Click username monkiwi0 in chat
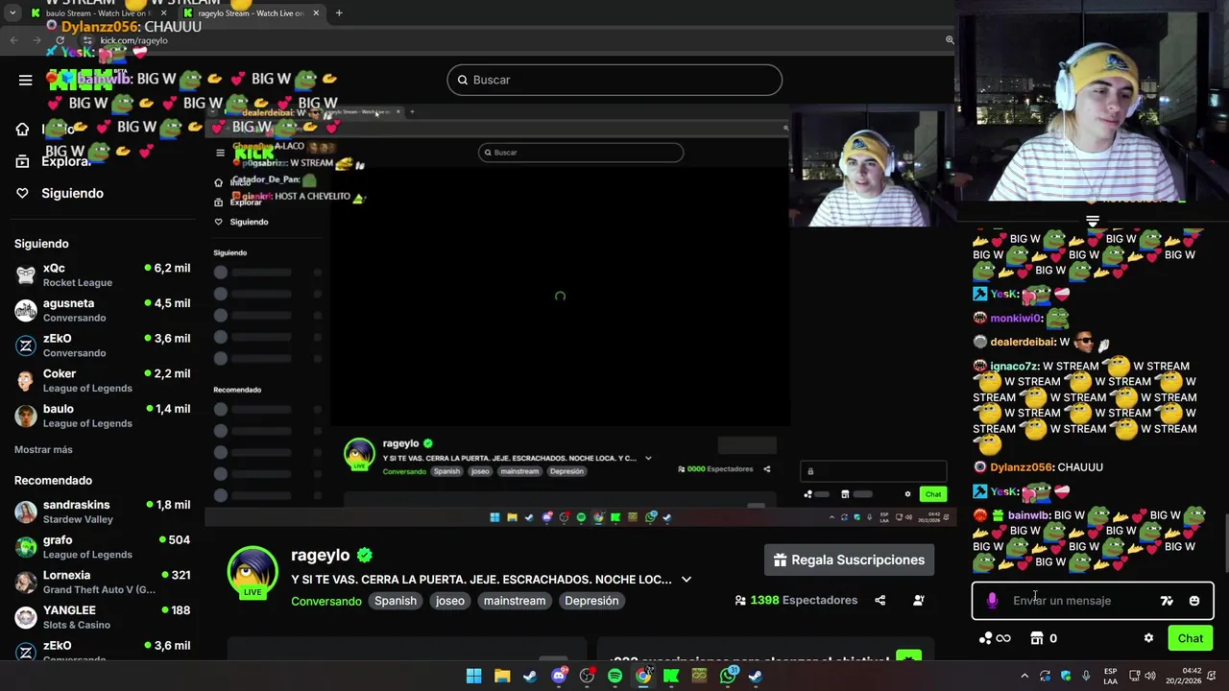This screenshot has height=691, width=1229. tap(1016, 318)
